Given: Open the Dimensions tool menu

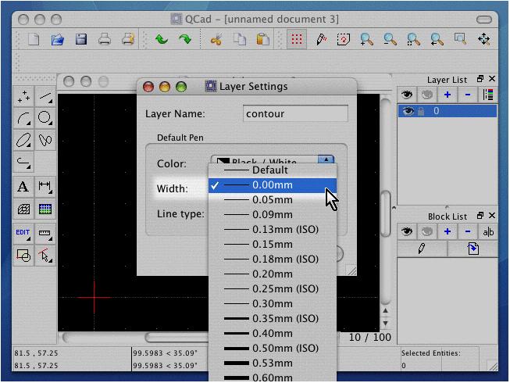Looking at the screenshot, I should (x=45, y=187).
